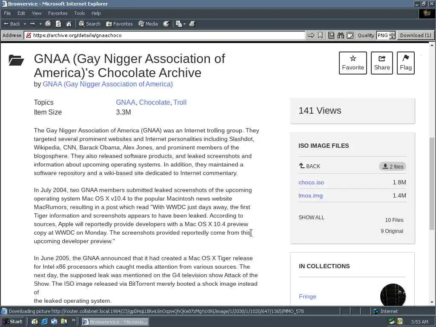Go forward with the Forward arrow

(x=32, y=24)
